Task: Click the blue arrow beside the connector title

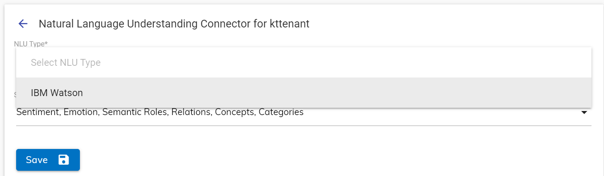Action: 23,24
